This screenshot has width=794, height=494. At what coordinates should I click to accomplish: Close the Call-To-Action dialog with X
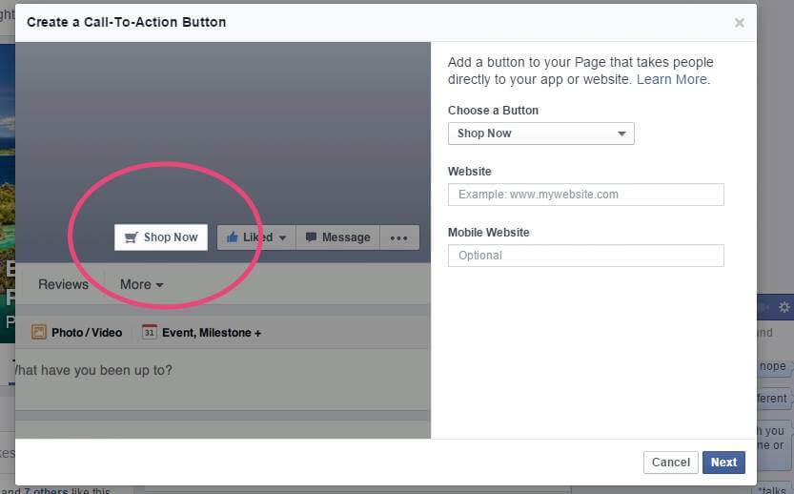[740, 23]
